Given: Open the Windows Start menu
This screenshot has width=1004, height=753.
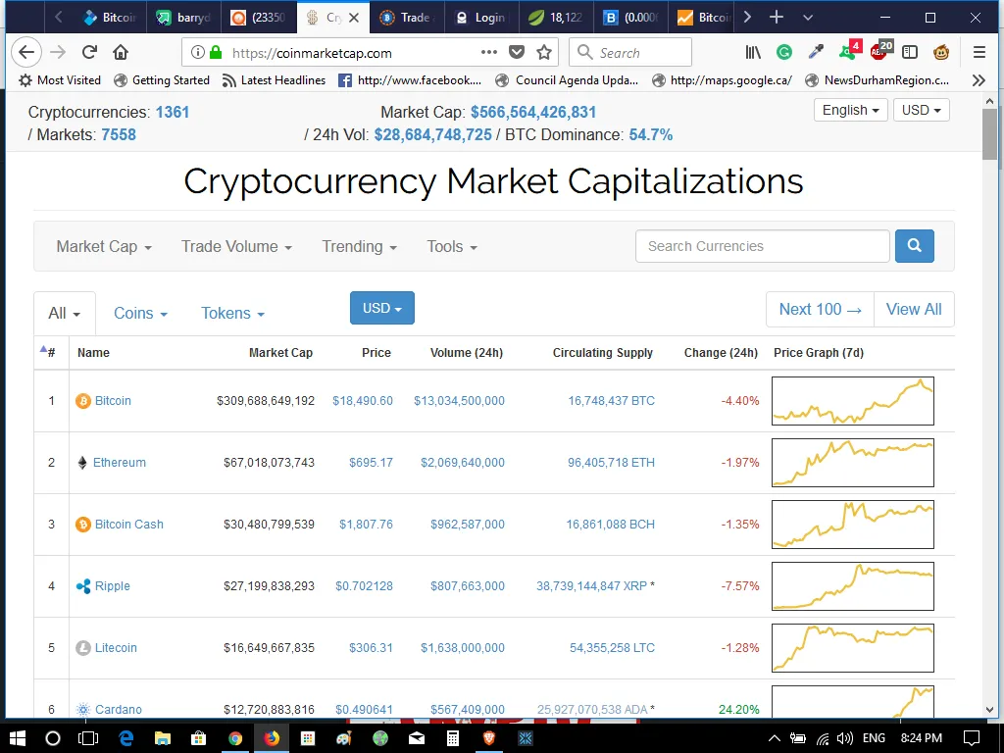Looking at the screenshot, I should coord(18,738).
